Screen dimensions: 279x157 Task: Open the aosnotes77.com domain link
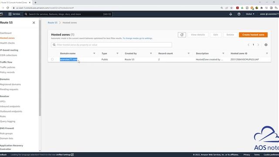68,59
